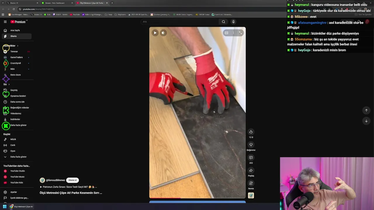Play the paused Short video
This screenshot has width=374, height=210.
tap(155, 33)
